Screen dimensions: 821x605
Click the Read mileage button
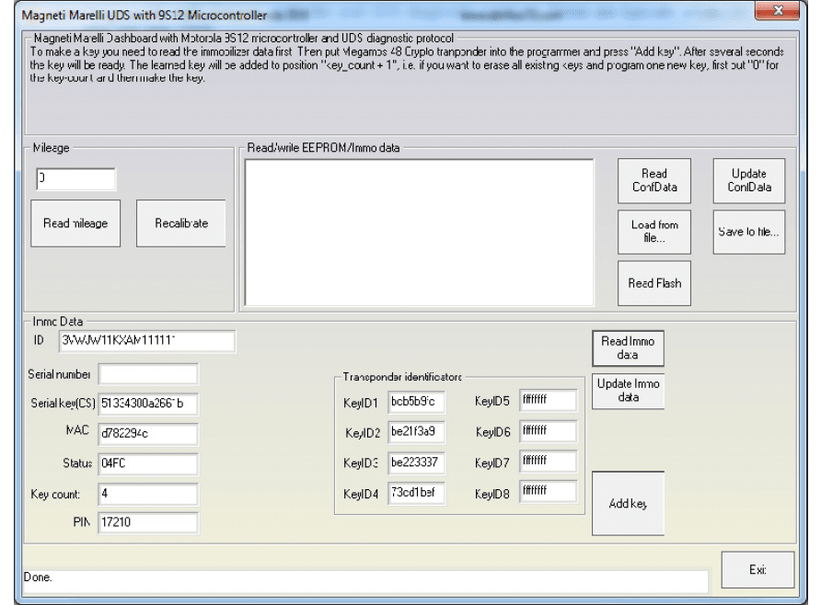click(x=75, y=223)
